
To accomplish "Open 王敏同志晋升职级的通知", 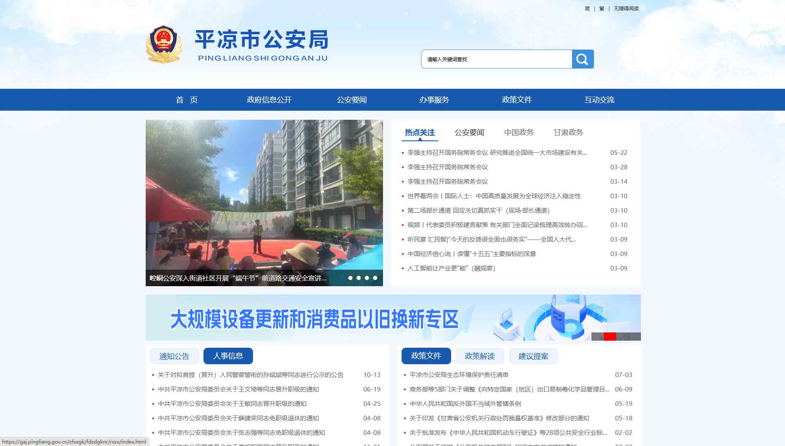I will pos(232,404).
